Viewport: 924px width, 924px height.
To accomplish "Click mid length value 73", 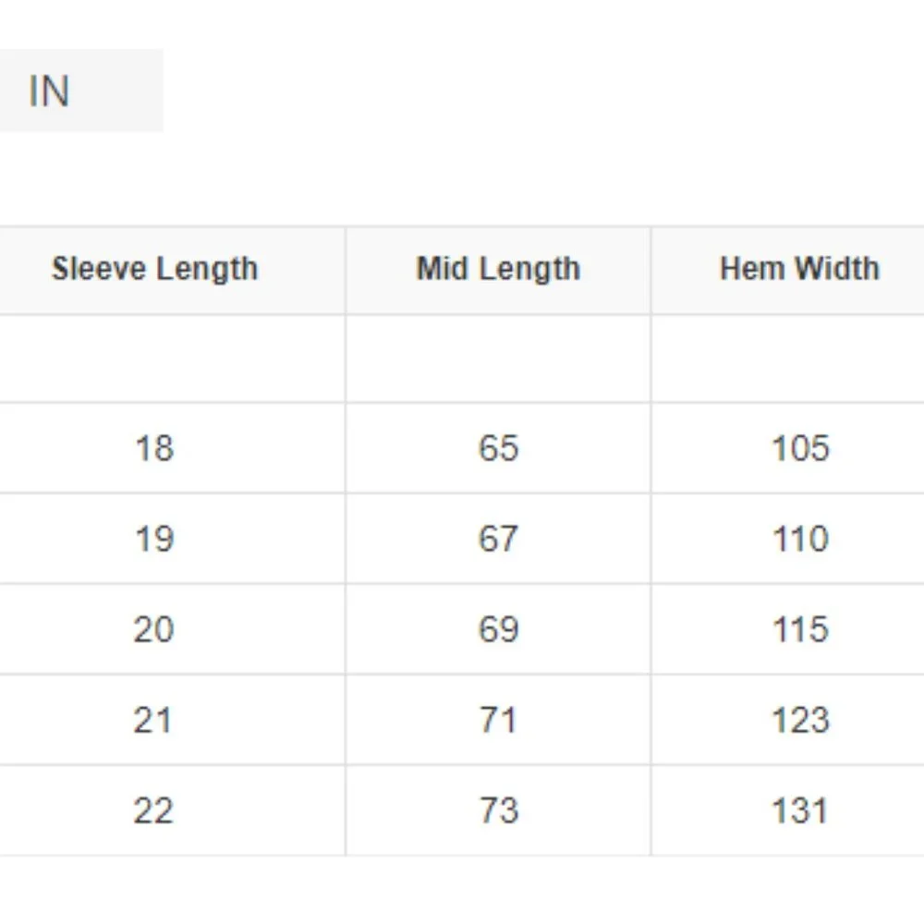I will pos(498,810).
